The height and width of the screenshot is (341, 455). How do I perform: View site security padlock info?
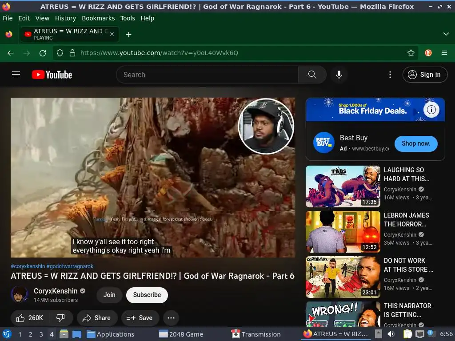(72, 53)
